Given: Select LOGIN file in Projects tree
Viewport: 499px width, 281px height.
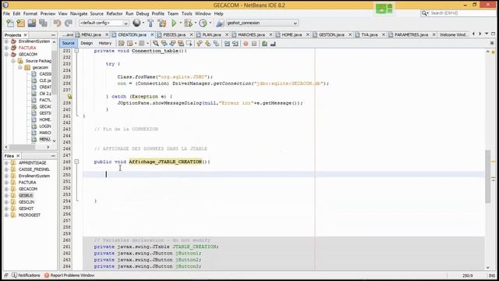Looking at the screenshot, I should (45, 126).
